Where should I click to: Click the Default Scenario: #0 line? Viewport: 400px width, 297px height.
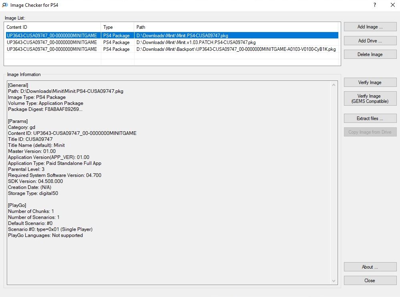click(x=30, y=223)
